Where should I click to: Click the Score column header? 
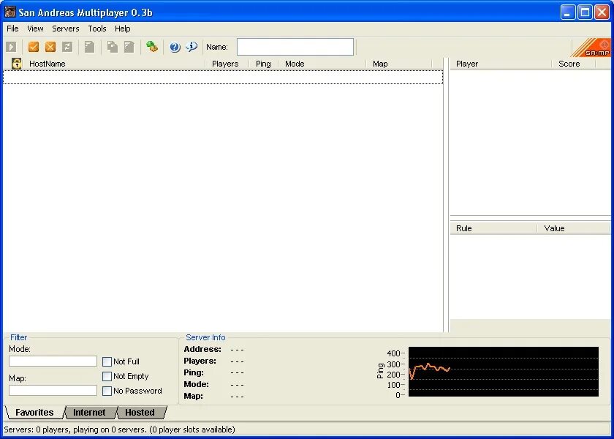[574, 64]
